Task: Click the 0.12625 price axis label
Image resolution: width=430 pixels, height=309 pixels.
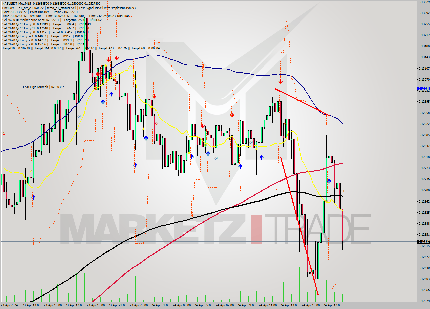Action: tap(424, 212)
